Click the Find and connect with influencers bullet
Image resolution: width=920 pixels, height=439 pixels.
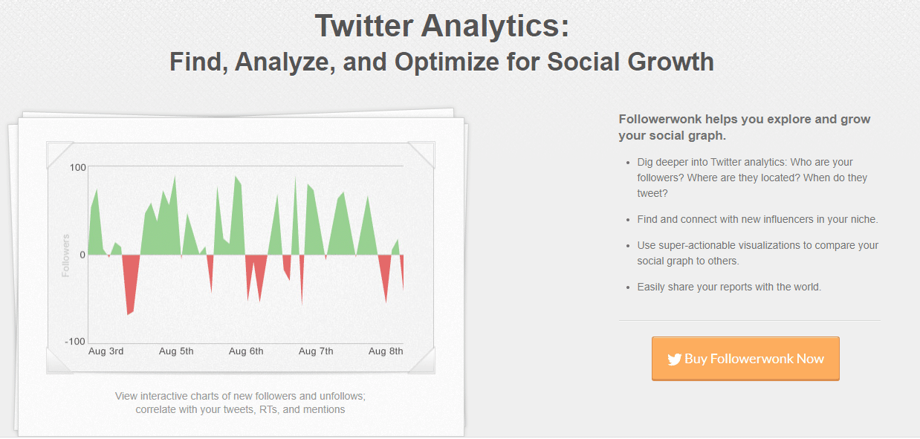[758, 219]
